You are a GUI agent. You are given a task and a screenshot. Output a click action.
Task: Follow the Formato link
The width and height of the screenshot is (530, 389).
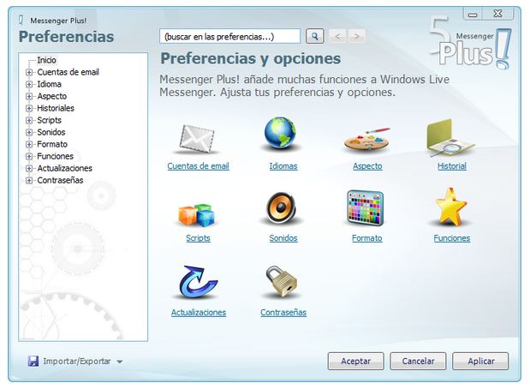coord(366,238)
